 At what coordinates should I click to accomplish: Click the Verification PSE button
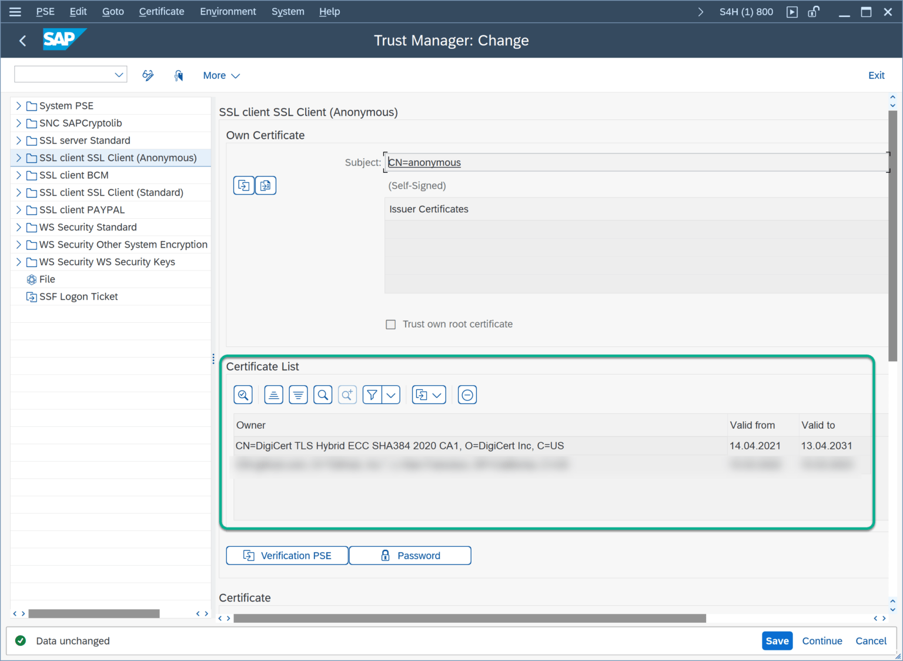(x=287, y=556)
